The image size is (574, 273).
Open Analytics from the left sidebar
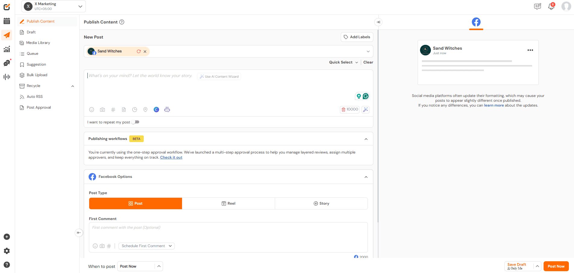coord(7,49)
